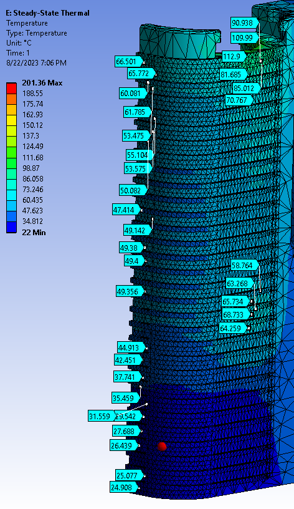Screen dimensions: 294x509
Task: Click the Unit: °C text line
Action: coord(19,43)
